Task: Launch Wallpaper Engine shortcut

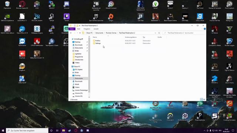Action: point(37,30)
